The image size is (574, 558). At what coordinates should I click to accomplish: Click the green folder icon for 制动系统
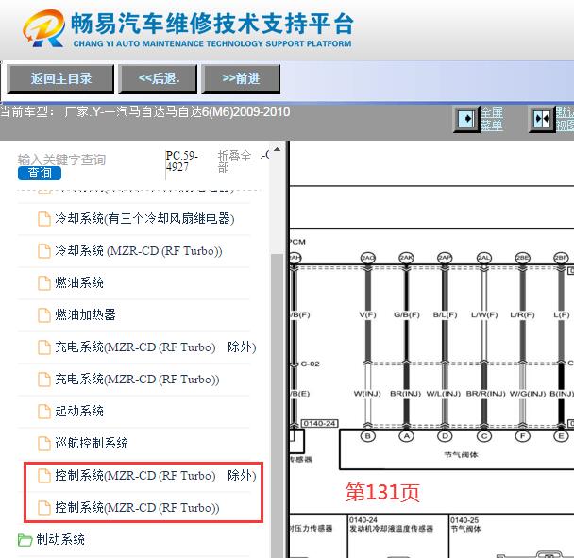click(25, 540)
